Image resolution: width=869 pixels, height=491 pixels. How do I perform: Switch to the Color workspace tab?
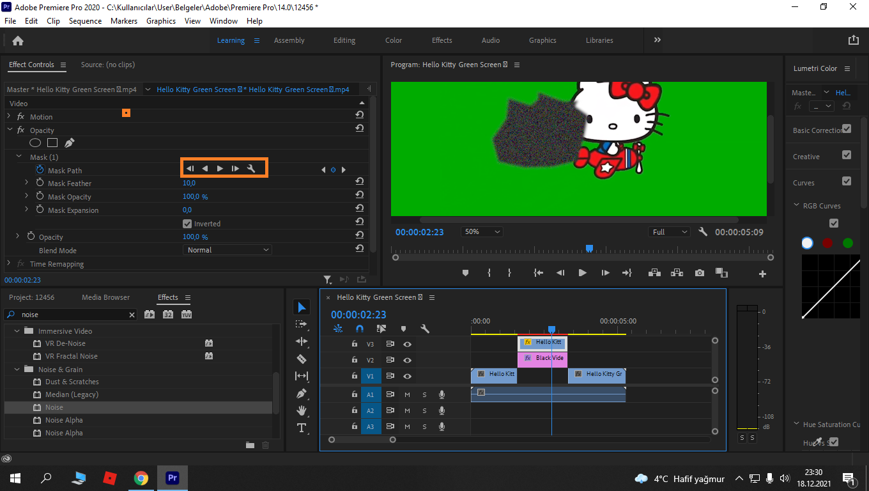pos(394,40)
